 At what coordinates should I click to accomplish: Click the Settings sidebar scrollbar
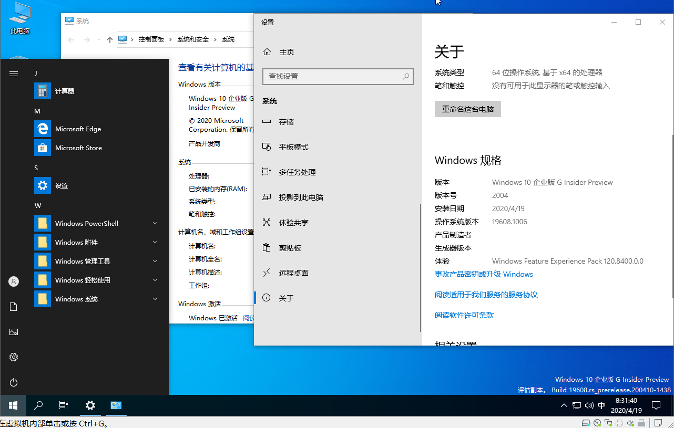point(421,268)
